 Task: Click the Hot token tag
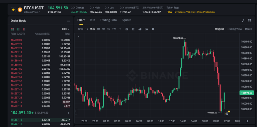[193, 12]
